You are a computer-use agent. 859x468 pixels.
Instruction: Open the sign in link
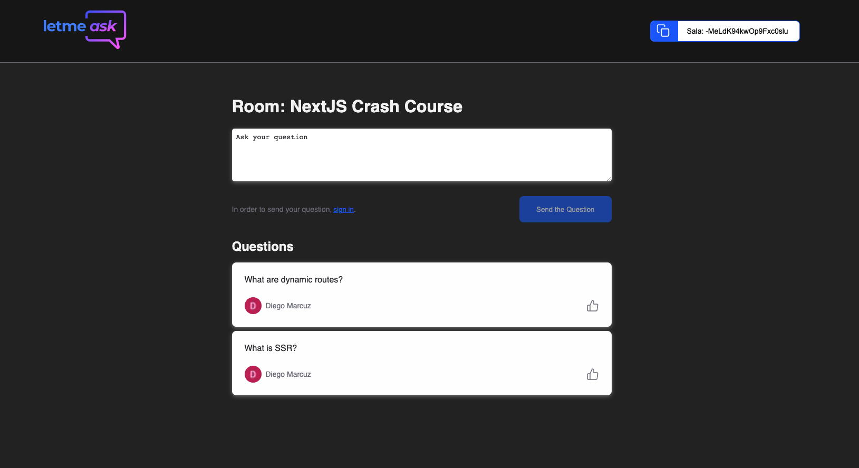pos(343,209)
